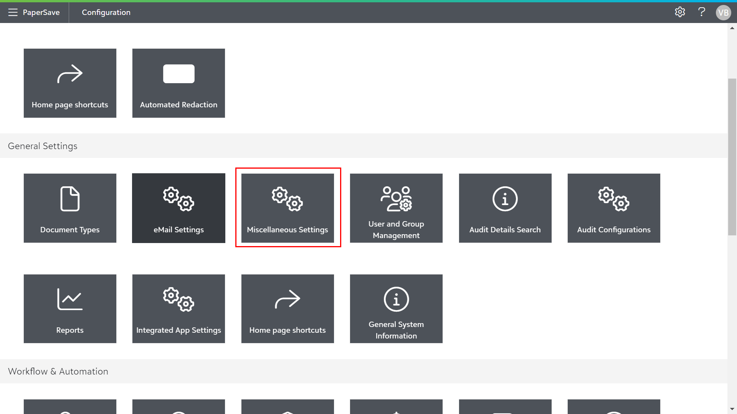Open the eMail Settings tile
737x414 pixels.
[x=178, y=208]
